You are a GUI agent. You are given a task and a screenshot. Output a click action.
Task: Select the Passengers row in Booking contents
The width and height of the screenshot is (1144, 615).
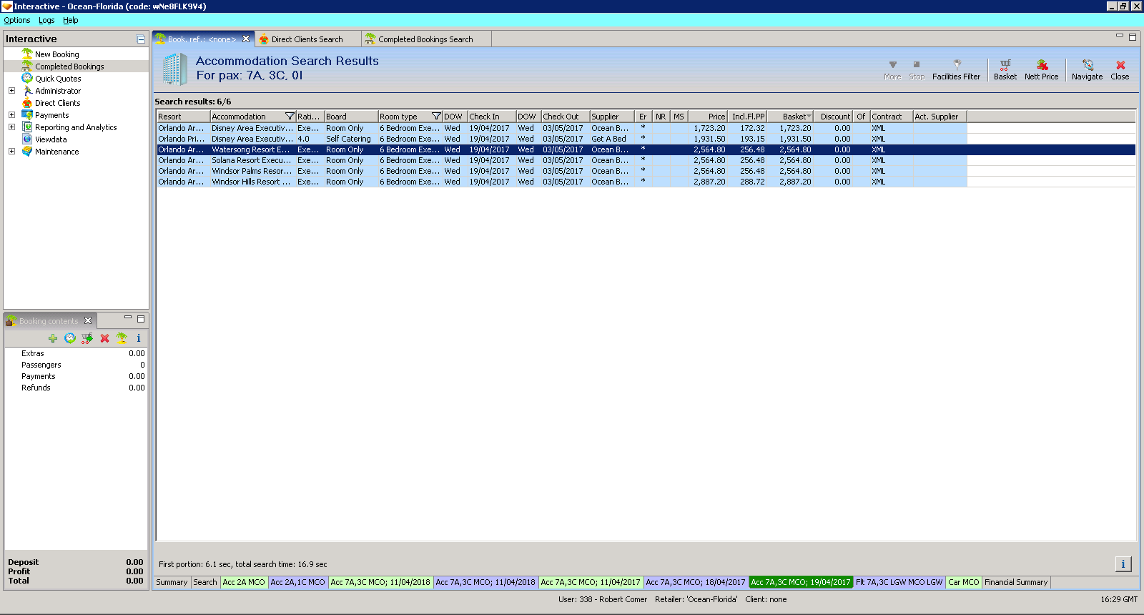[x=76, y=365]
